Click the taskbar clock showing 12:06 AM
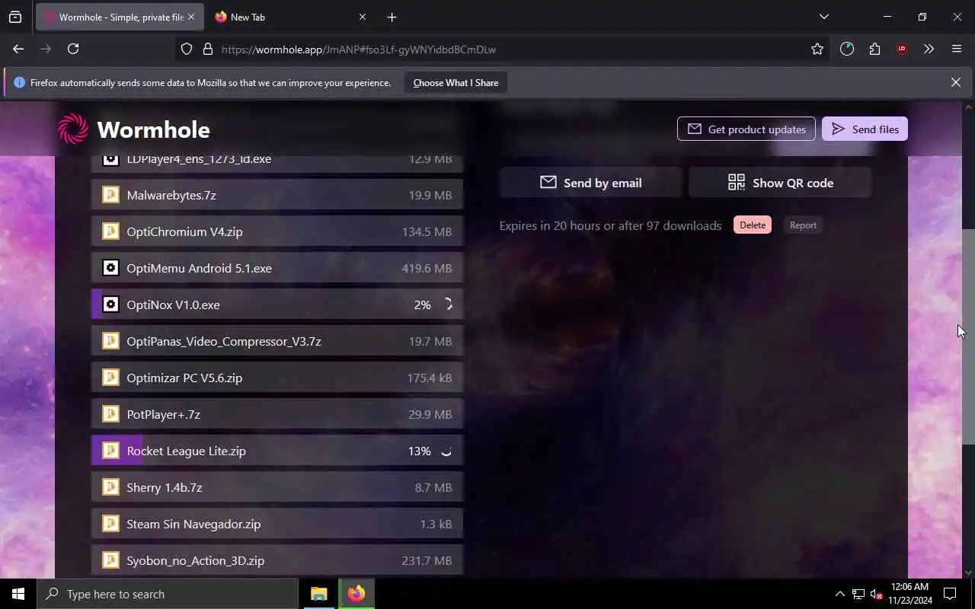975x609 pixels. click(x=909, y=594)
